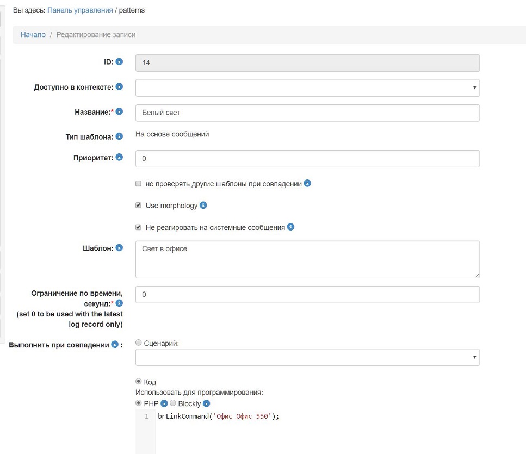Click the Название text field
The width and height of the screenshot is (526, 454).
click(307, 113)
